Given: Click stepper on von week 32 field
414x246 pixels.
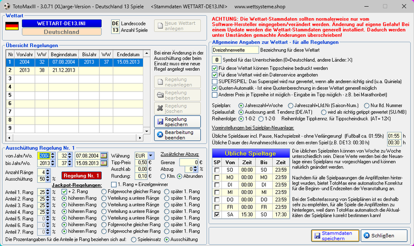Looking at the screenshot, I should coord(70,156).
